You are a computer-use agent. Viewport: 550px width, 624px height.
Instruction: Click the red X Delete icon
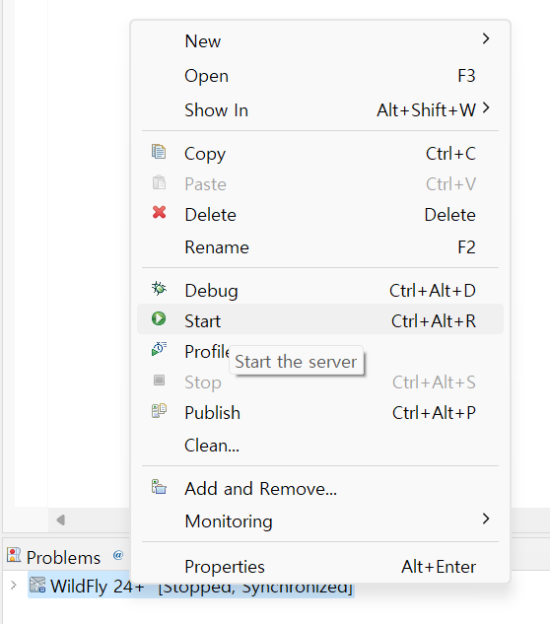pos(160,213)
